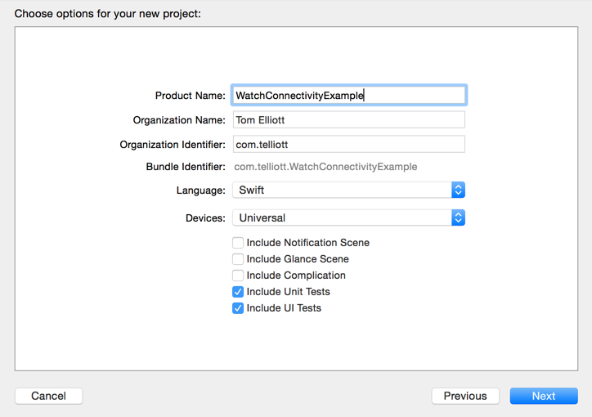This screenshot has width=592, height=417.
Task: Click the "Devices:" label text
Action: pyautogui.click(x=205, y=218)
